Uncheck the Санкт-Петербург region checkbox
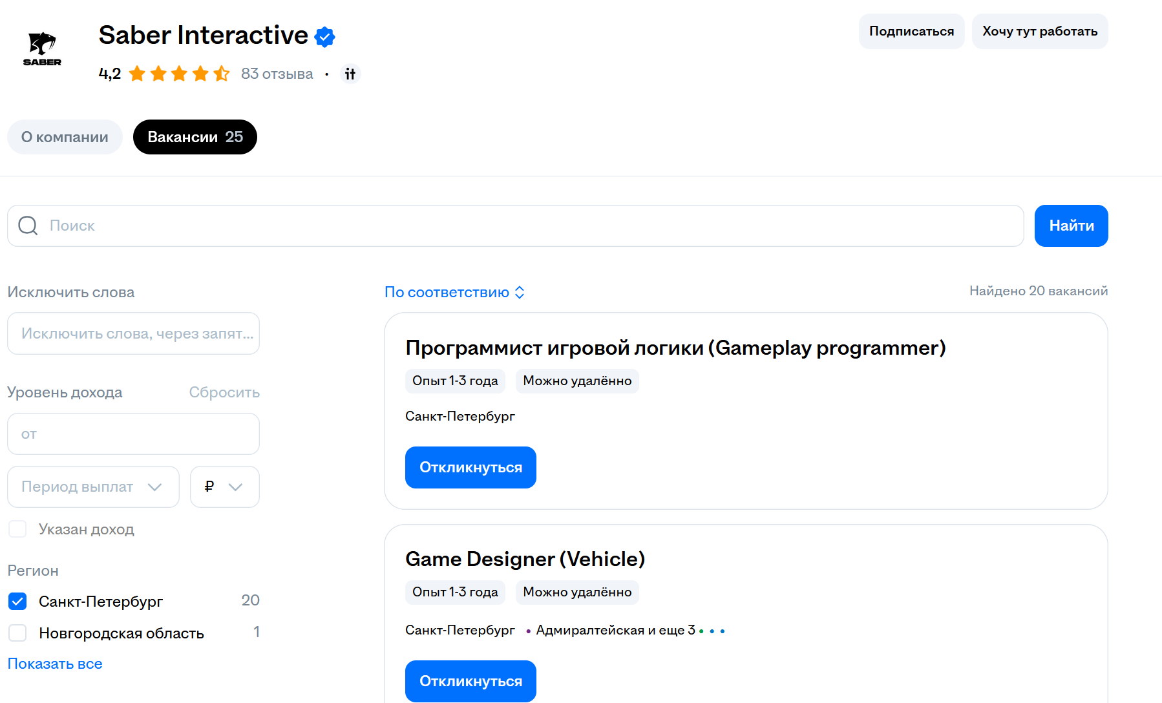The width and height of the screenshot is (1162, 703). click(18, 602)
